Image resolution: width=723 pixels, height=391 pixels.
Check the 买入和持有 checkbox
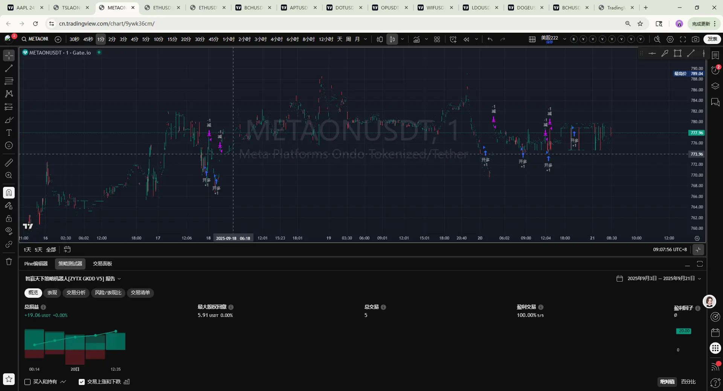click(x=27, y=382)
